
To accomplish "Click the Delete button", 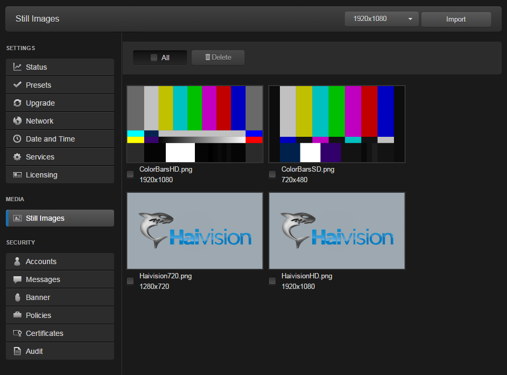I will pyautogui.click(x=218, y=58).
